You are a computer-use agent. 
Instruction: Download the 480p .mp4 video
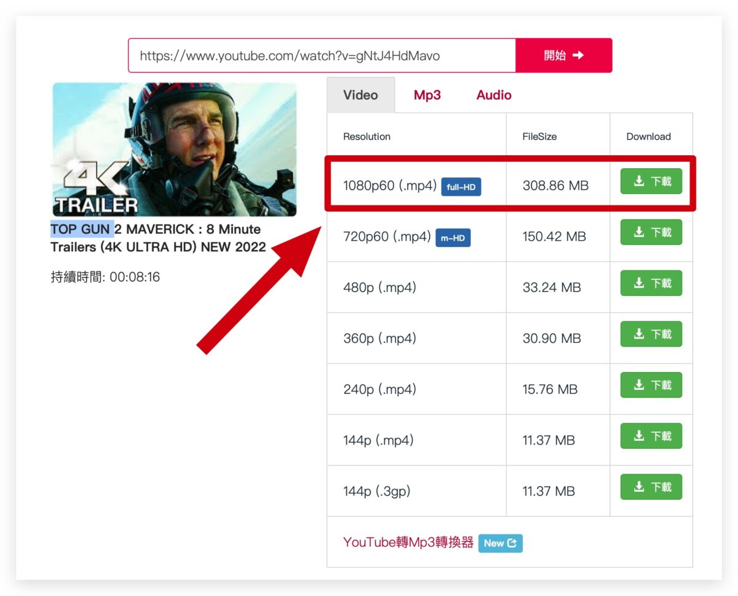651,283
